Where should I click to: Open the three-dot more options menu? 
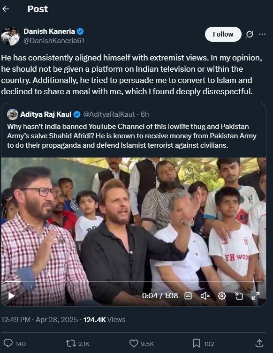pos(262,34)
